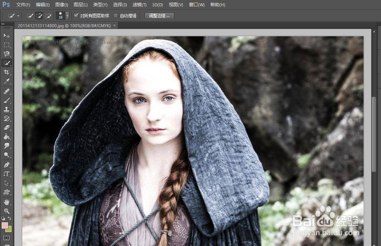Uncheck 对所有图层取样 checkbox
381x246 pixels.
[76, 16]
